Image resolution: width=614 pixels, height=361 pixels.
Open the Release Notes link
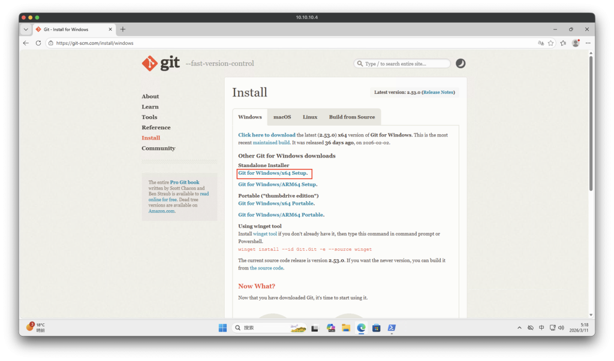point(439,92)
